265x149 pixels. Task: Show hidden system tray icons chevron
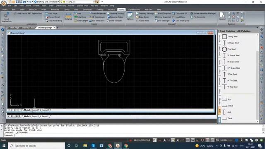click(x=217, y=146)
